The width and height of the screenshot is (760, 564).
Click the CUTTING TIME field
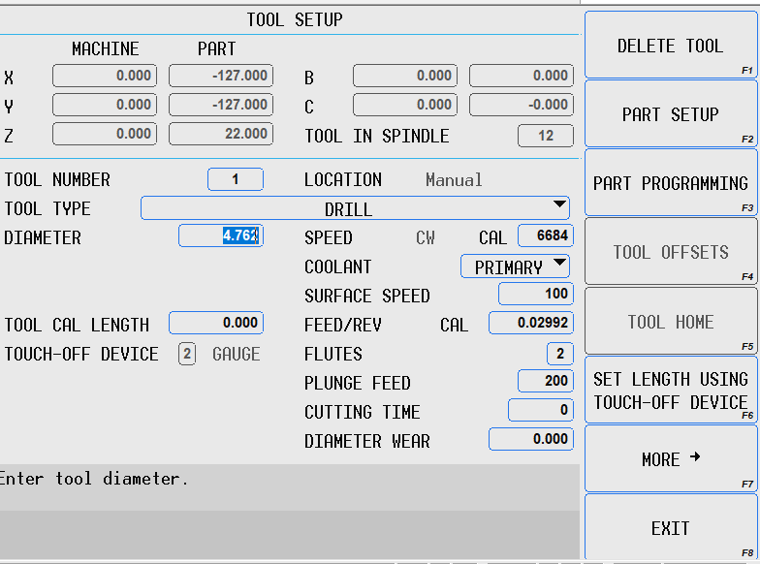540,411
